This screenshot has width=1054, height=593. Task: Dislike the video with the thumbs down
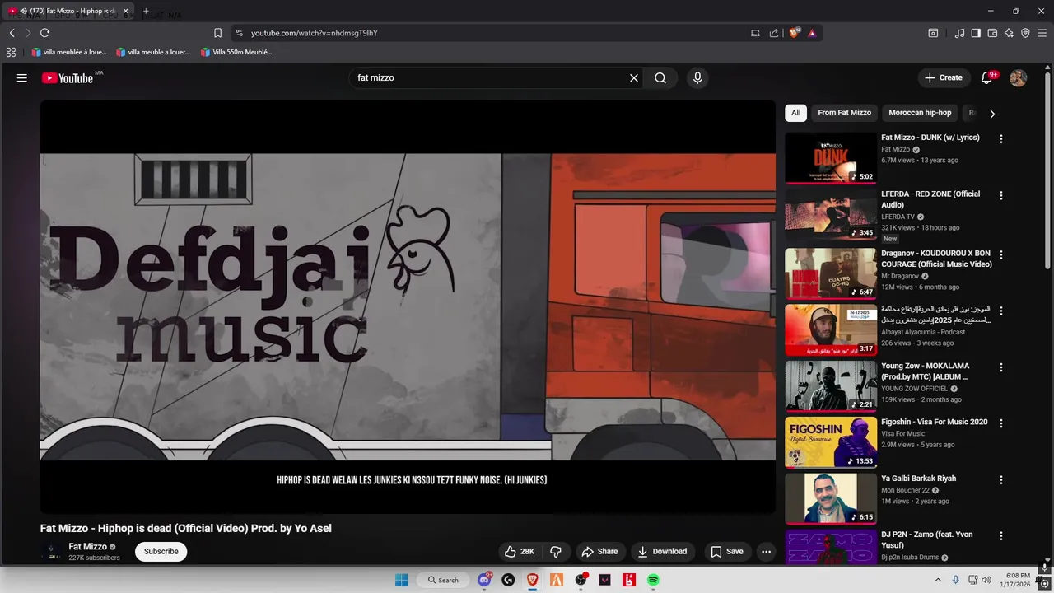pyautogui.click(x=556, y=551)
